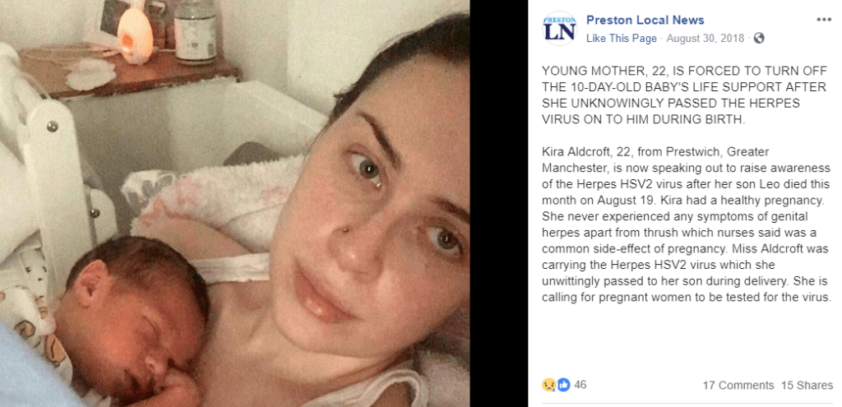
Task: Click the Kira Aldcroft paragraph text
Action: pyautogui.click(x=687, y=224)
